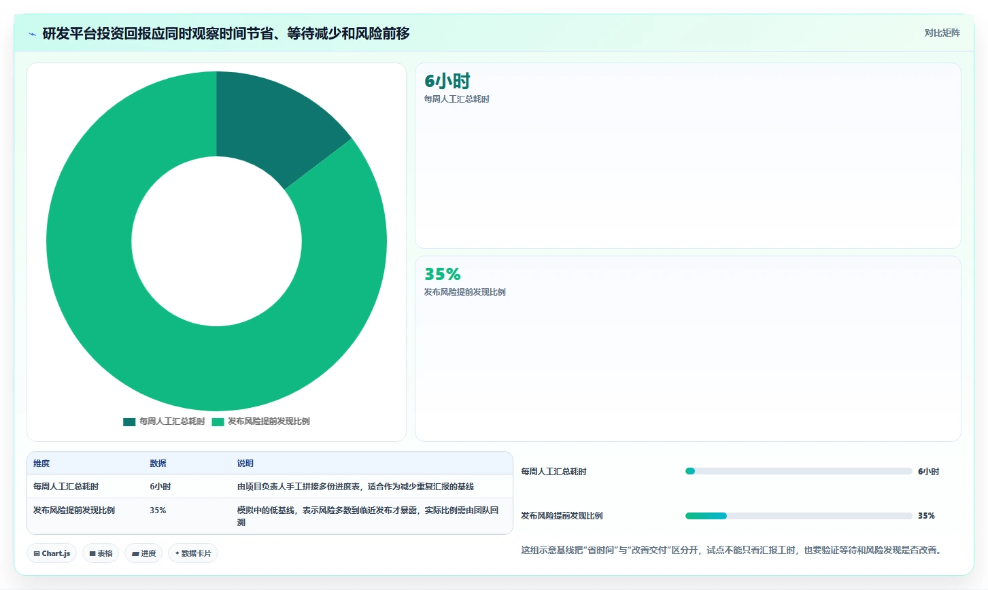Click the 说明 column header
Screen dimensions: 988x590
245,464
